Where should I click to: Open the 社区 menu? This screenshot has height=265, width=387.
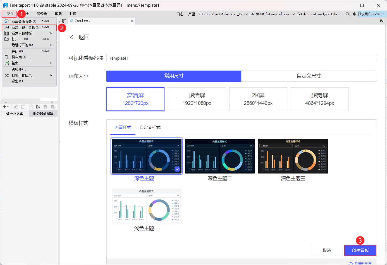click(73, 14)
